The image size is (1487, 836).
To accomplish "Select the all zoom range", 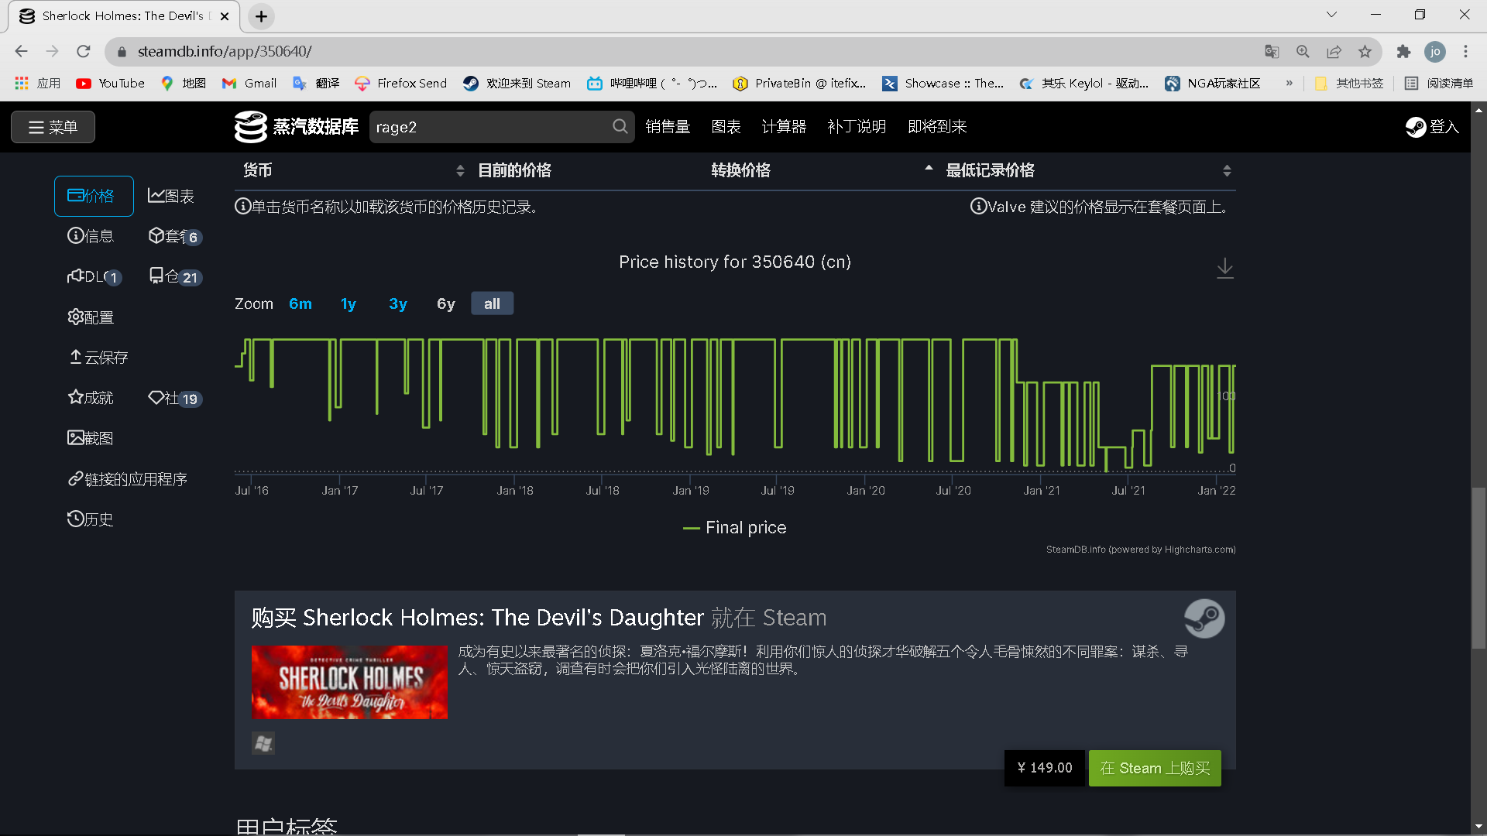I will coord(492,304).
